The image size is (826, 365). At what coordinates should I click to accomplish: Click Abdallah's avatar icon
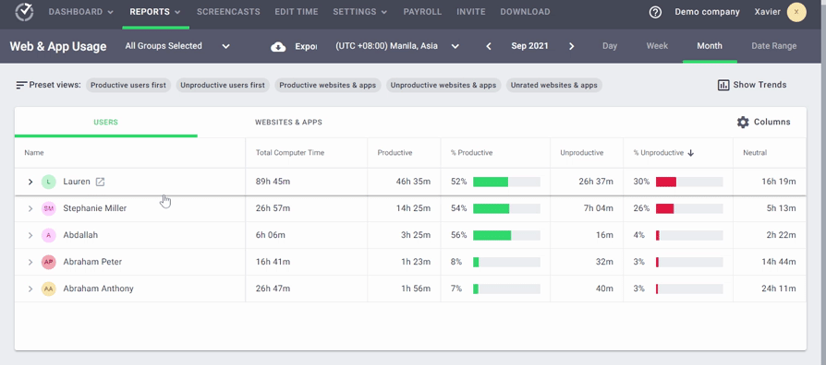pos(48,235)
